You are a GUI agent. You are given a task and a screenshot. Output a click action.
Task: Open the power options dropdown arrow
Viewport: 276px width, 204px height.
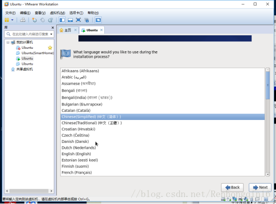coord(12,20)
